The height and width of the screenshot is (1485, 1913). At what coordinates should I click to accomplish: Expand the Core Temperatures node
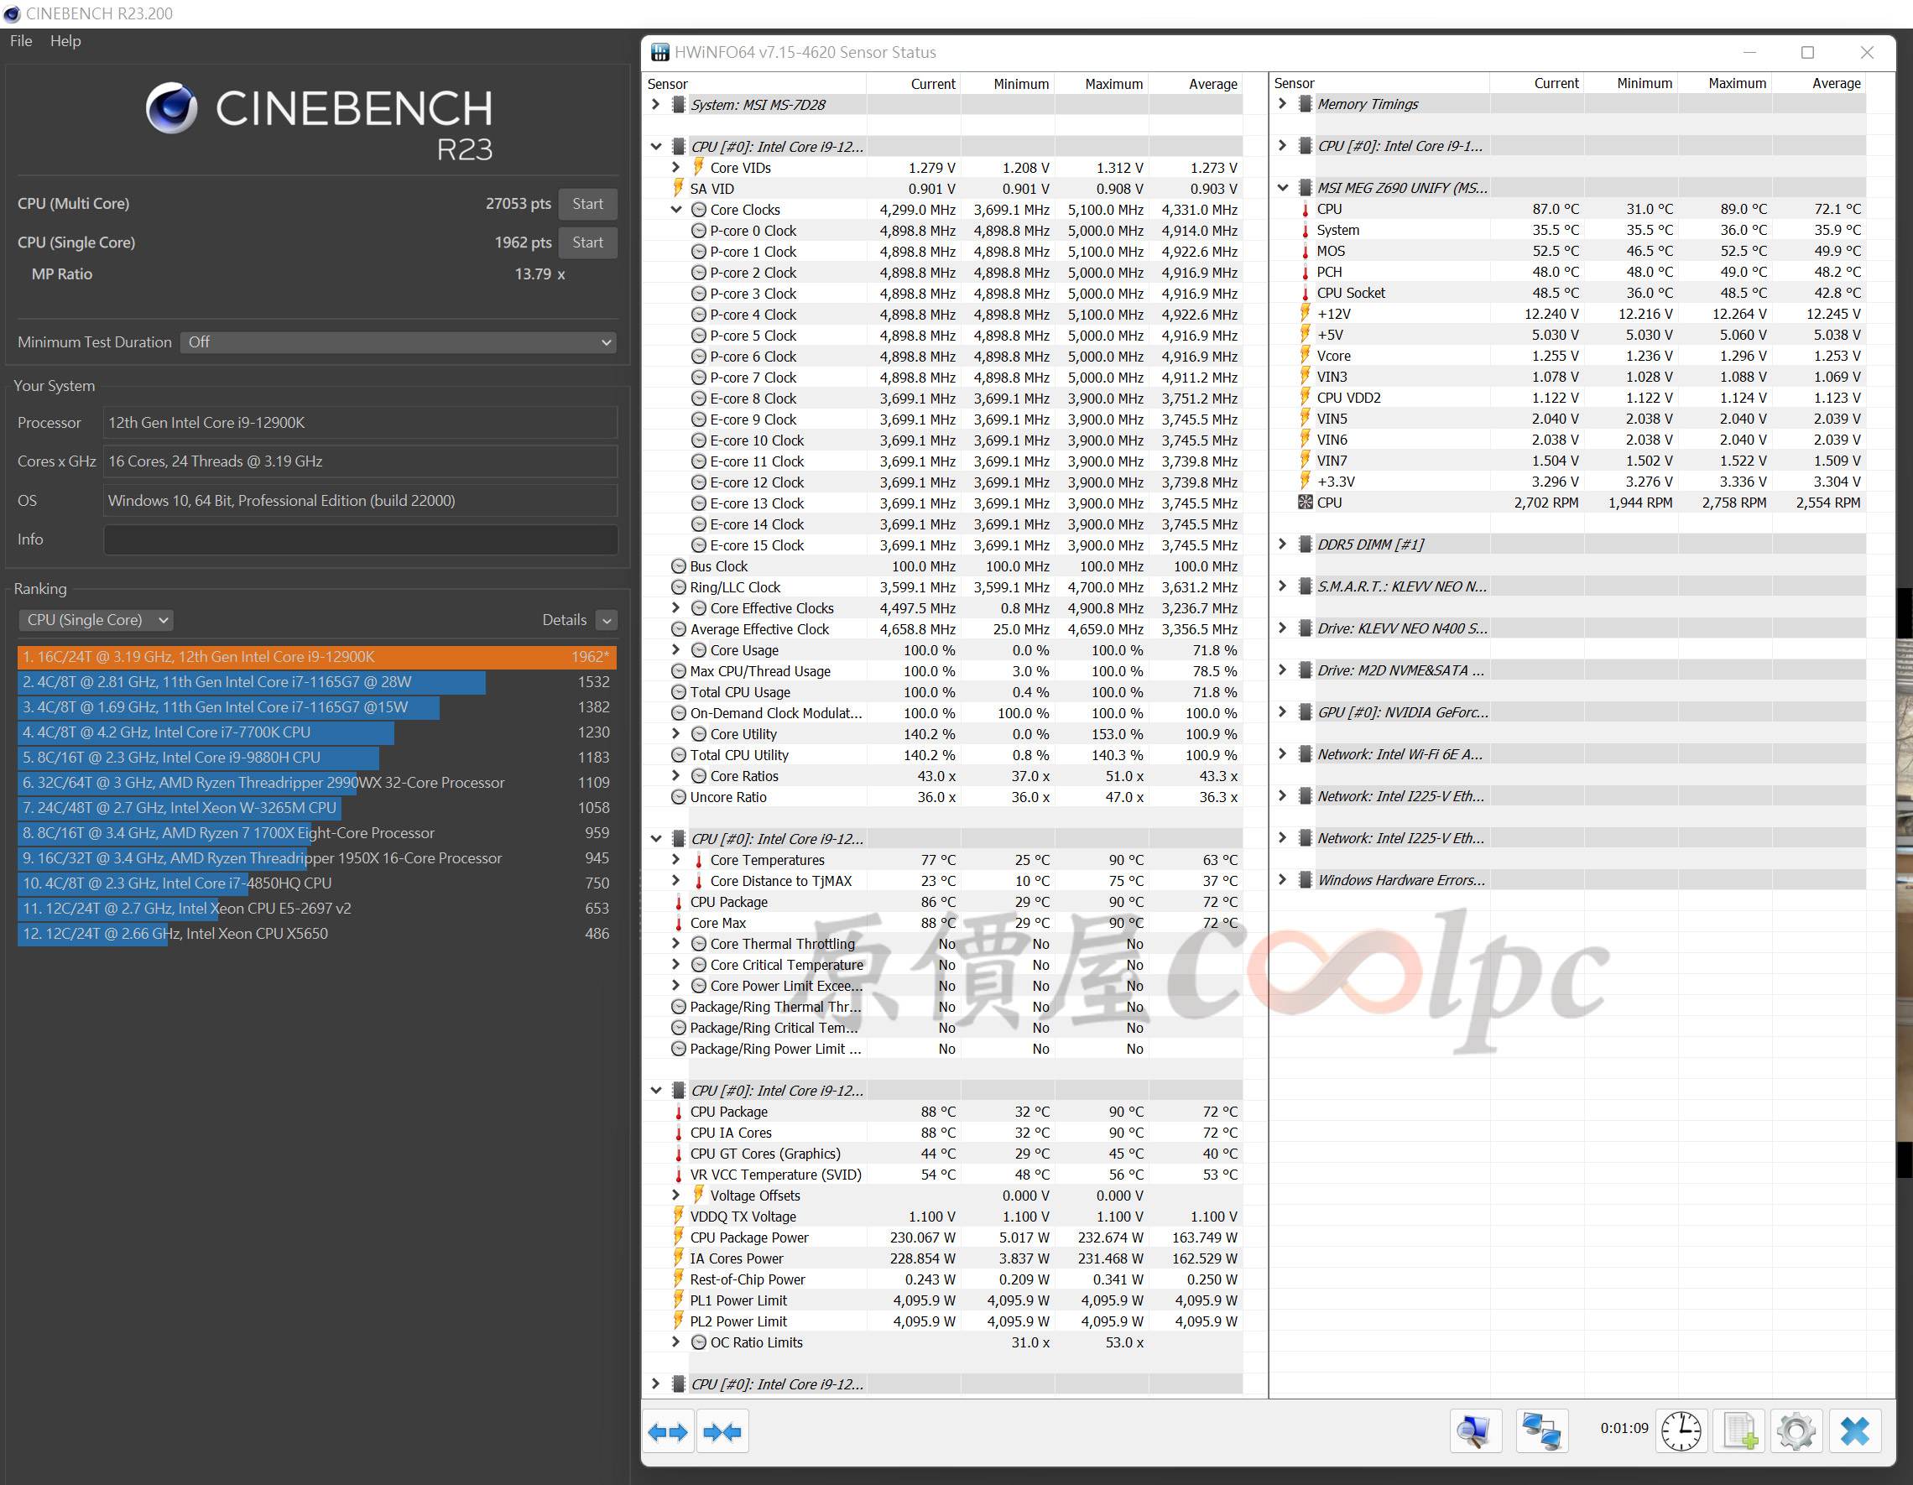click(675, 859)
